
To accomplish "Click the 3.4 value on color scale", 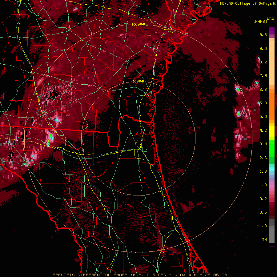I will tap(263, 144).
